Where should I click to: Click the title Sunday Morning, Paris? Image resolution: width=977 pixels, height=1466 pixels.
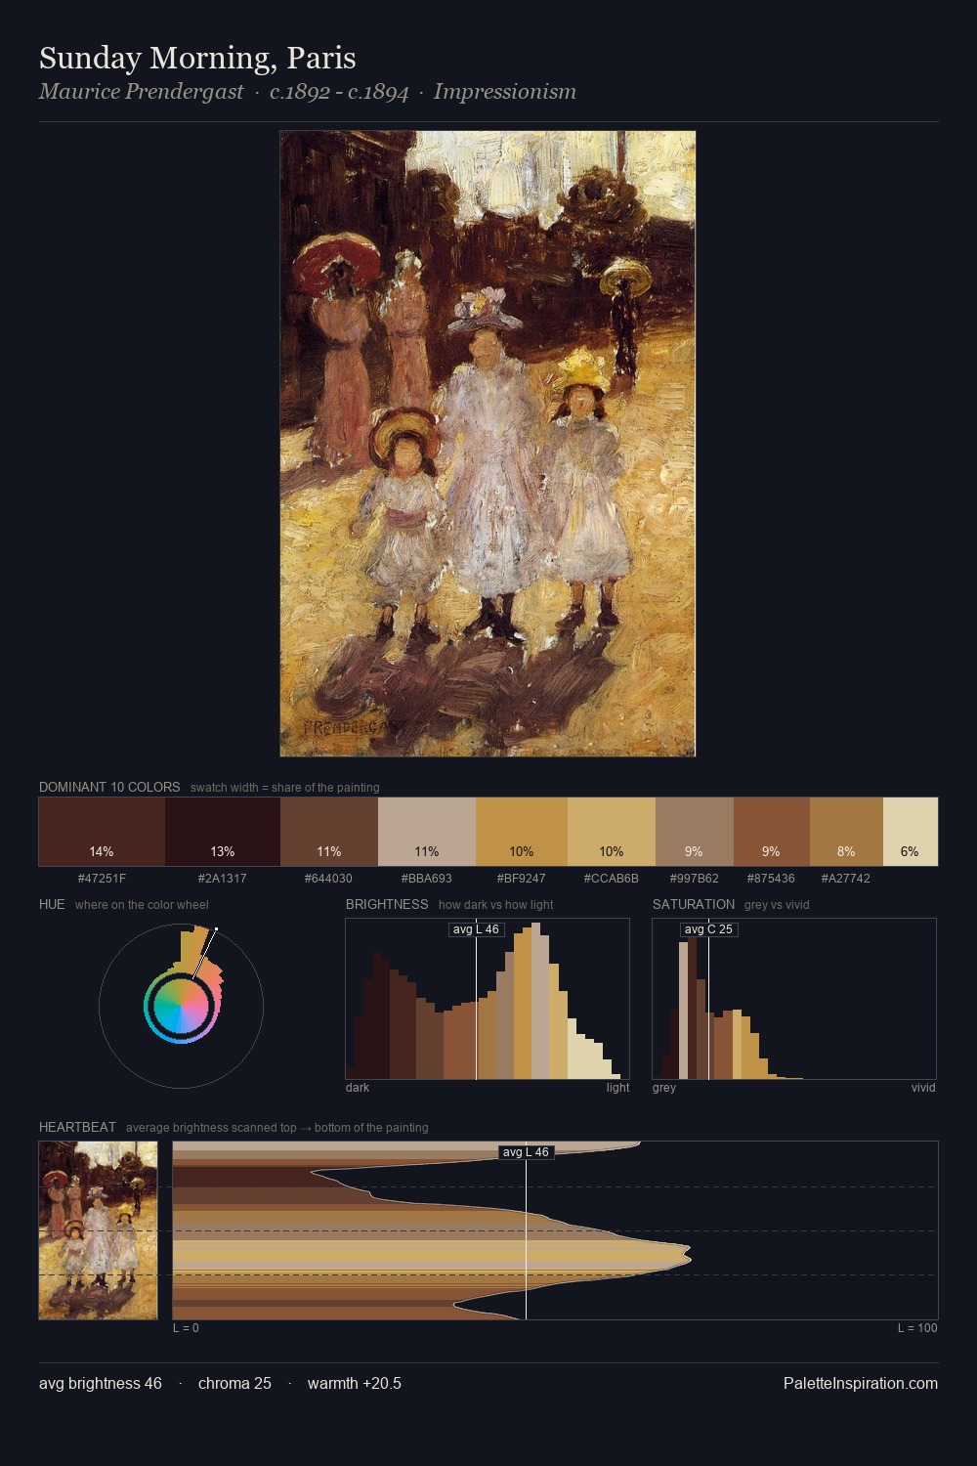pos(197,59)
